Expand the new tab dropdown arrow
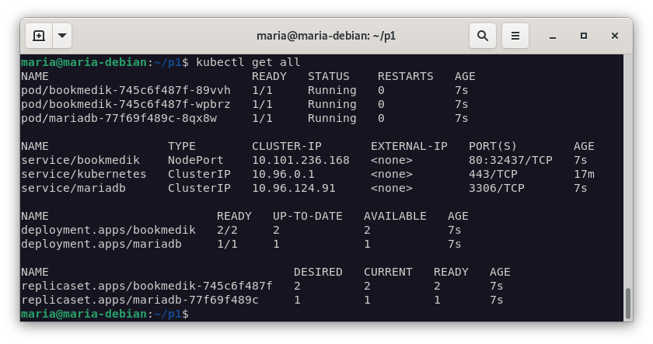This screenshot has width=653, height=344. pyautogui.click(x=62, y=36)
